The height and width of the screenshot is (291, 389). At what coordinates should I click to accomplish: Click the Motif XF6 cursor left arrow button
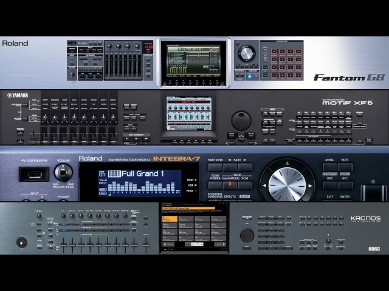tap(231, 143)
